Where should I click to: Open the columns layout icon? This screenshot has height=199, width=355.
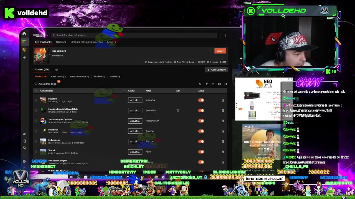click(219, 84)
